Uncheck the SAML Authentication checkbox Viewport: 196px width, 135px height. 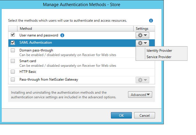coord(13,42)
